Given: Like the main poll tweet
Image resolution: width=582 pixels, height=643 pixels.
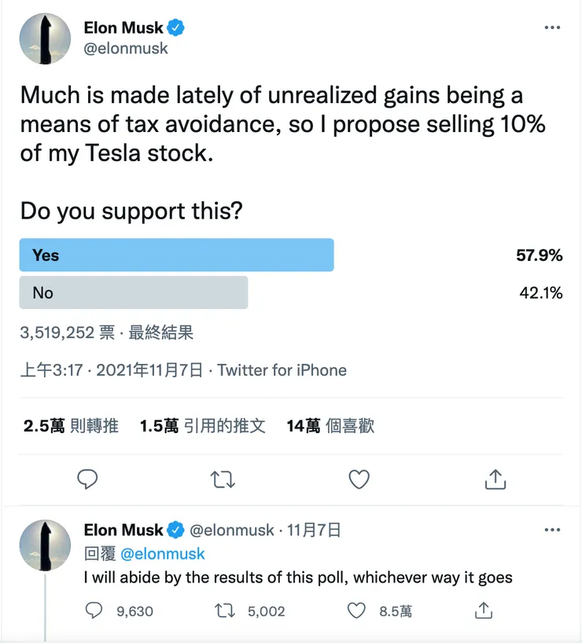Looking at the screenshot, I should [359, 479].
